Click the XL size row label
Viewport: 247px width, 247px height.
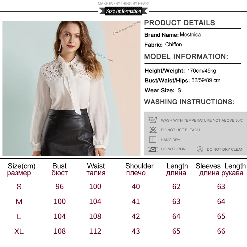pos(19,231)
